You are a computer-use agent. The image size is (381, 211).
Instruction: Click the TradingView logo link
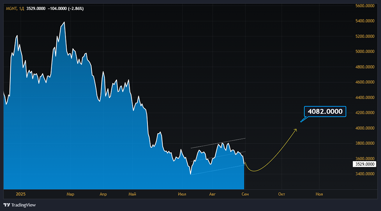(19, 205)
